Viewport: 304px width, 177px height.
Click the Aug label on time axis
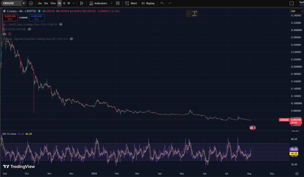(249, 173)
